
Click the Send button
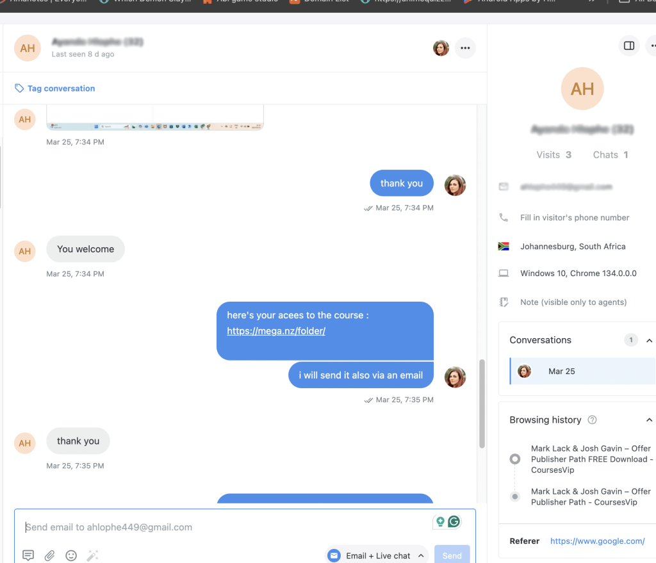click(x=452, y=555)
